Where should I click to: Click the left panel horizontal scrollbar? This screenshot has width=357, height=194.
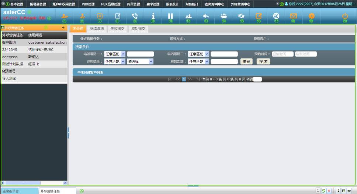click(34, 183)
